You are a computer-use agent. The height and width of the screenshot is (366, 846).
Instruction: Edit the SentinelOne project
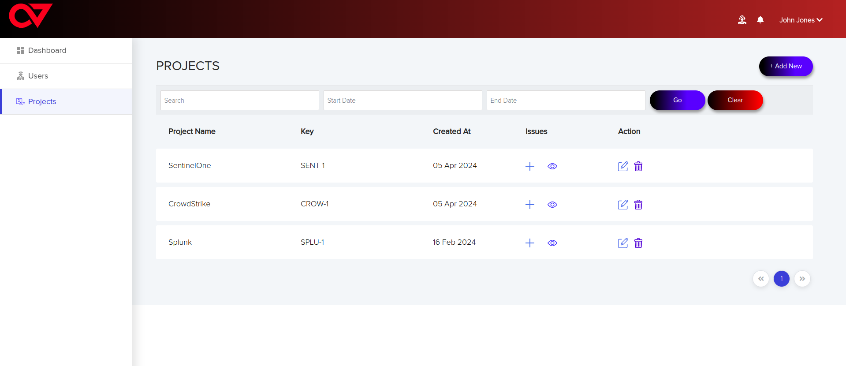point(623,166)
